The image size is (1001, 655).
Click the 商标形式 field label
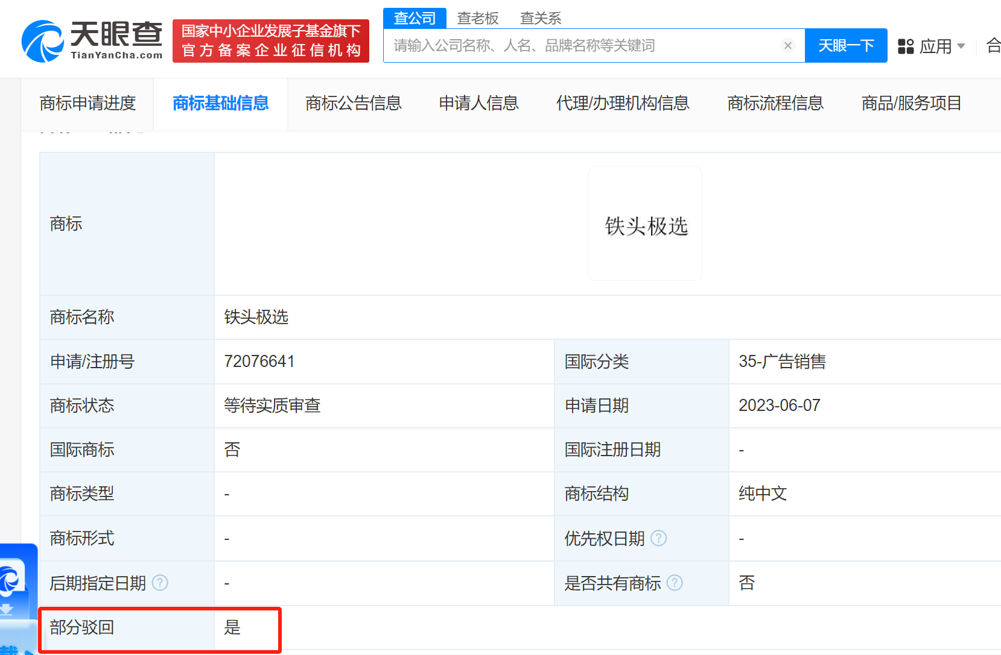(82, 538)
